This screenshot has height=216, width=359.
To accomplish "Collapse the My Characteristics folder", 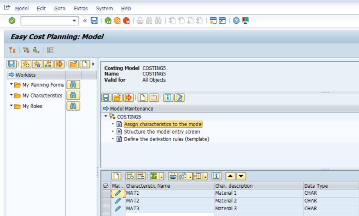I will [x=11, y=95].
